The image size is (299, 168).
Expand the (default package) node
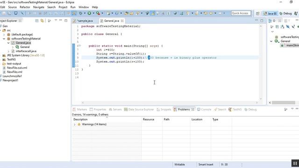pos(4,35)
